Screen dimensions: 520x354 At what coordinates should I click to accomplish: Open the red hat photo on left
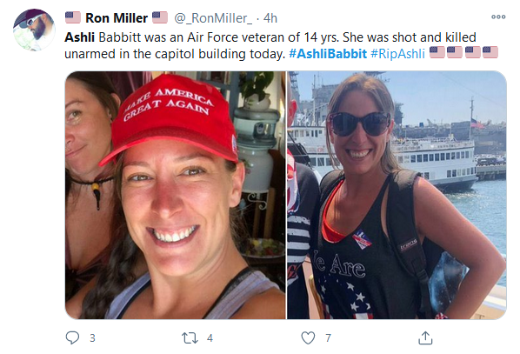[175, 195]
